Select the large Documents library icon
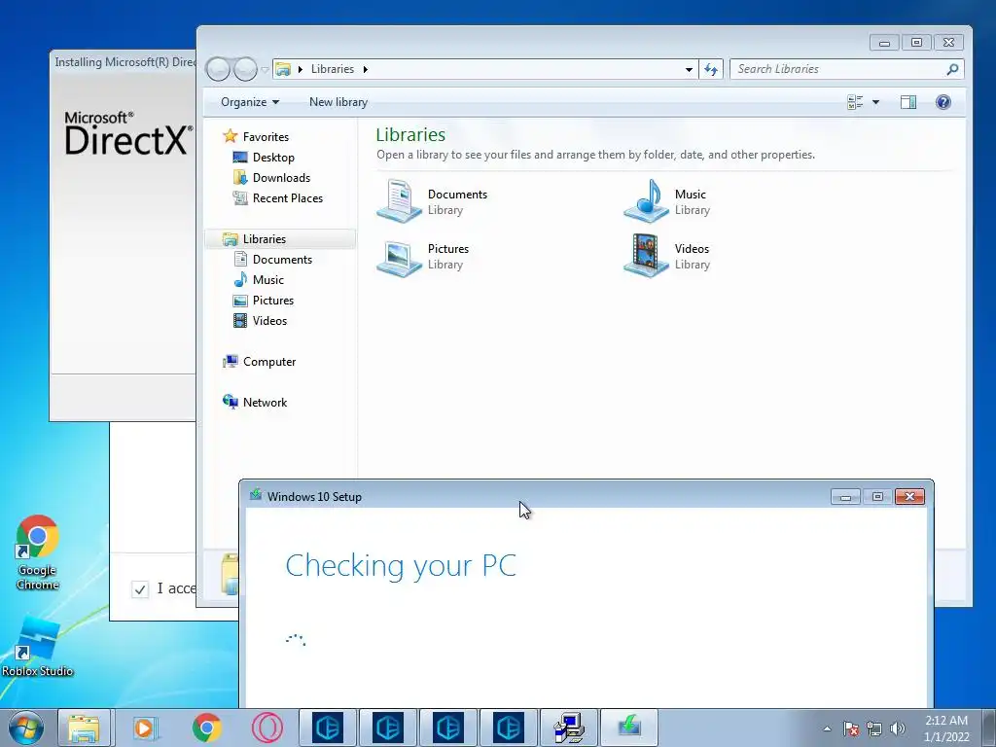 (400, 201)
